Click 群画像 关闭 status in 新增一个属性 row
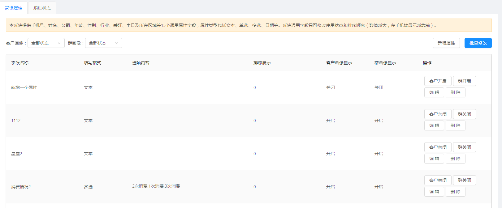Screen dimensions: 502x208 point(379,87)
